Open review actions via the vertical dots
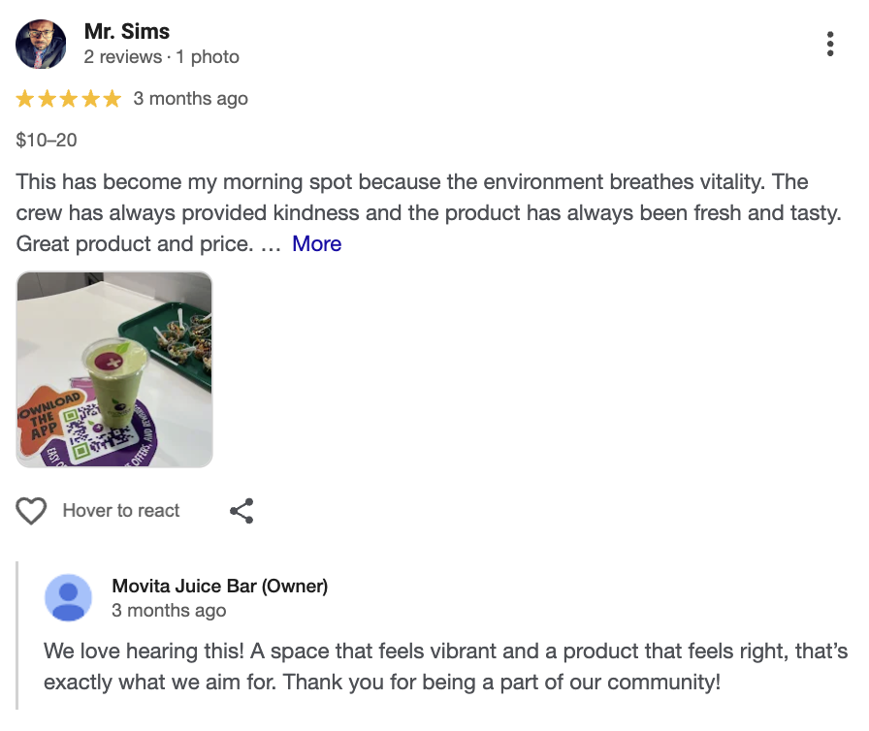This screenshot has width=869, height=731. point(830,43)
